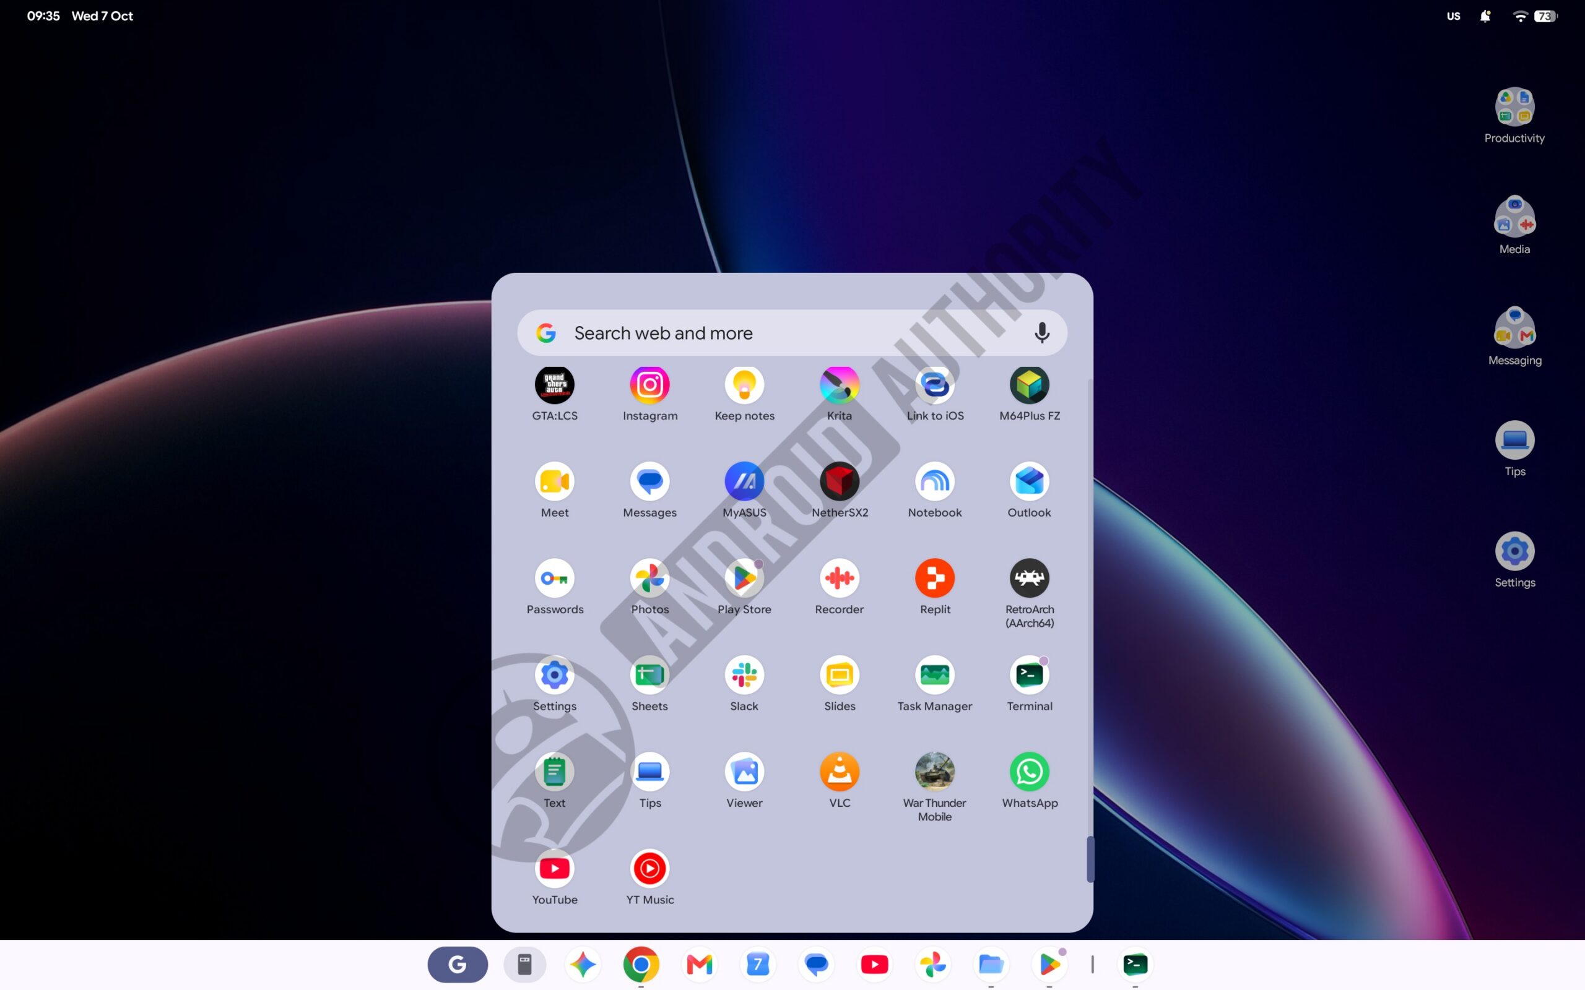Screen dimensions: 1585x990
Task: Open NetherSX2 emulator
Action: click(x=839, y=482)
